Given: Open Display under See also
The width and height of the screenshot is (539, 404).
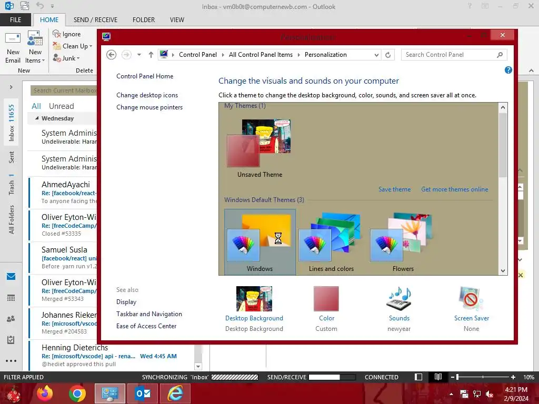Looking at the screenshot, I should pyautogui.click(x=126, y=302).
